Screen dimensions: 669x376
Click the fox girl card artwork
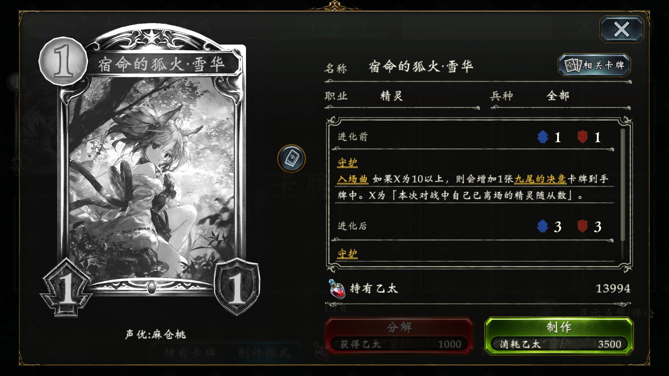pyautogui.click(x=152, y=178)
